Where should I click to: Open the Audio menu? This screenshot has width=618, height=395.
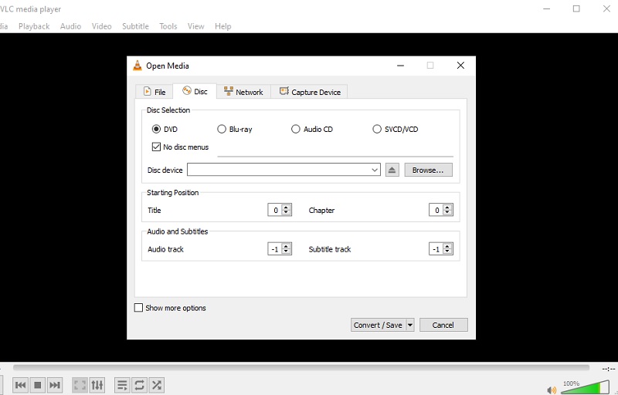[70, 26]
